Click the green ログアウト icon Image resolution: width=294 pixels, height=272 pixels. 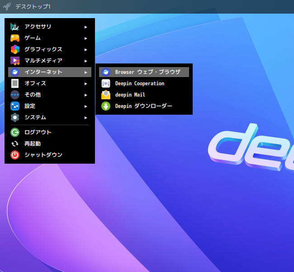pyautogui.click(x=15, y=132)
